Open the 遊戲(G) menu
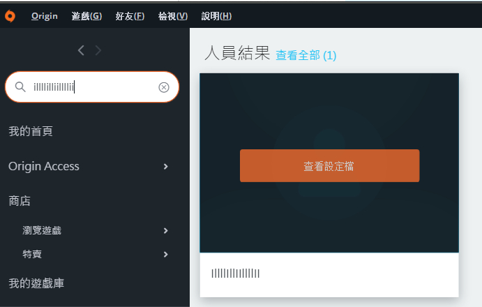This screenshot has height=307, width=482. [x=86, y=16]
